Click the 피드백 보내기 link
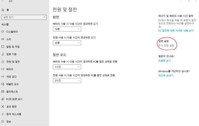Viewport: 199px width, 126px height. point(166,75)
